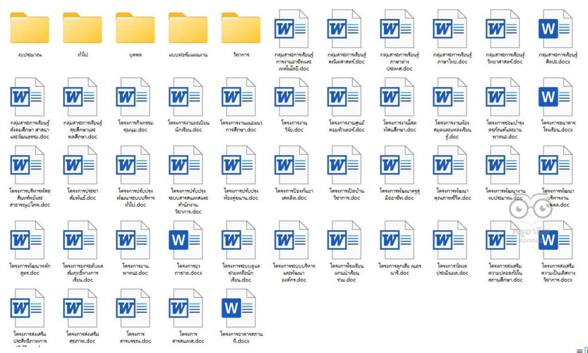Select the โครงการพัฒนาครูสู่มืออาชีพ.doc file
The image size is (588, 353).
click(x=397, y=165)
